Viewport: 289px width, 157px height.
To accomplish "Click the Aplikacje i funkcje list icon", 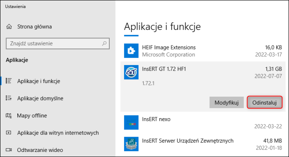I will coord(8,81).
